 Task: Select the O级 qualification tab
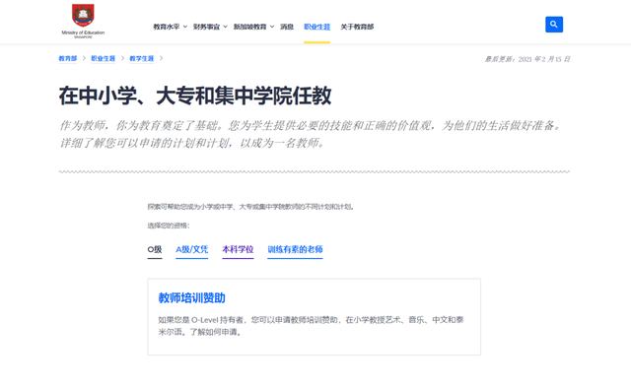point(155,249)
